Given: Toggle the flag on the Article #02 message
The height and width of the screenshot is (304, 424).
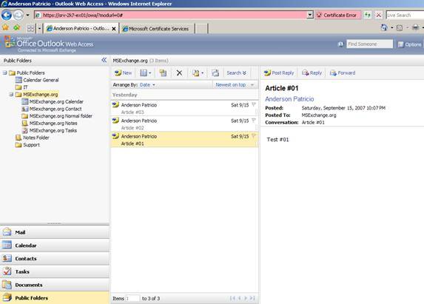Looking at the screenshot, I should 254,120.
